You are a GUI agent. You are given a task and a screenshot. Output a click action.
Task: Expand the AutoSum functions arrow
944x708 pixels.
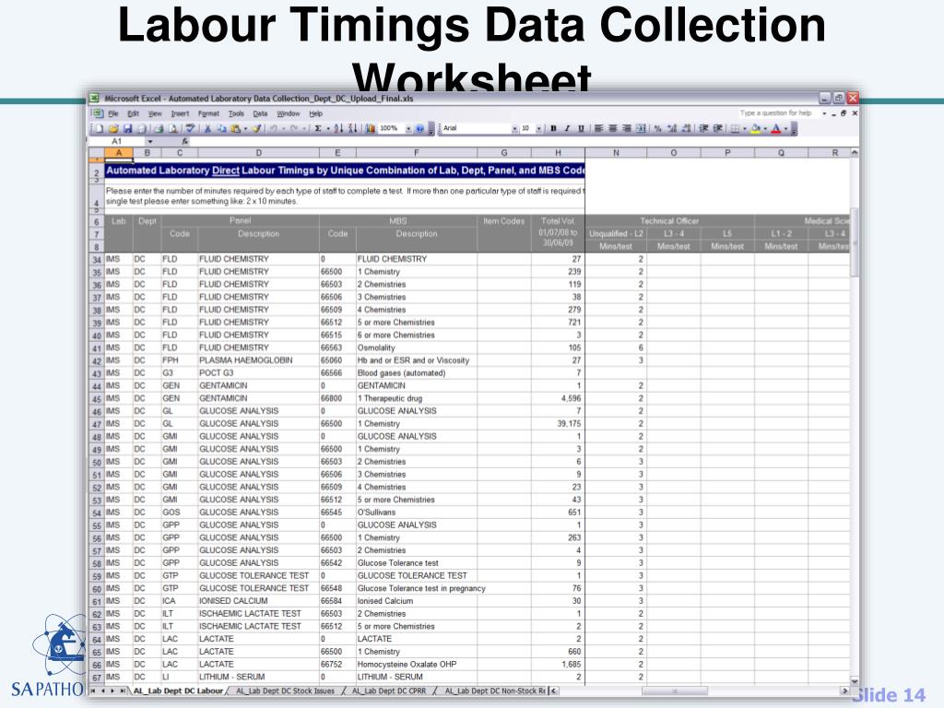327,129
